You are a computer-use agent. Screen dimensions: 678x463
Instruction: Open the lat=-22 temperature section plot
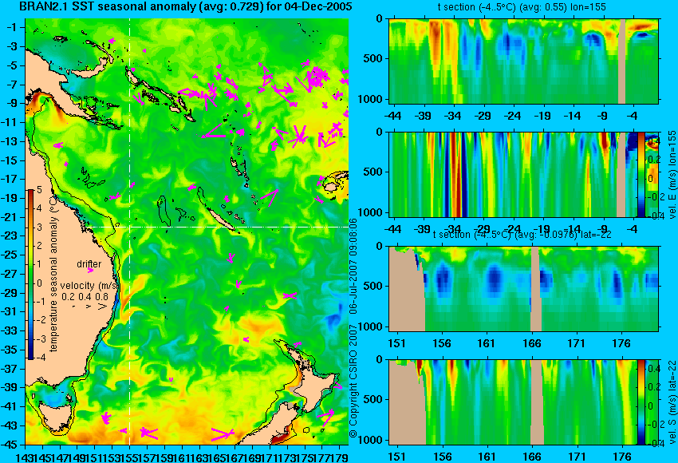(524, 289)
